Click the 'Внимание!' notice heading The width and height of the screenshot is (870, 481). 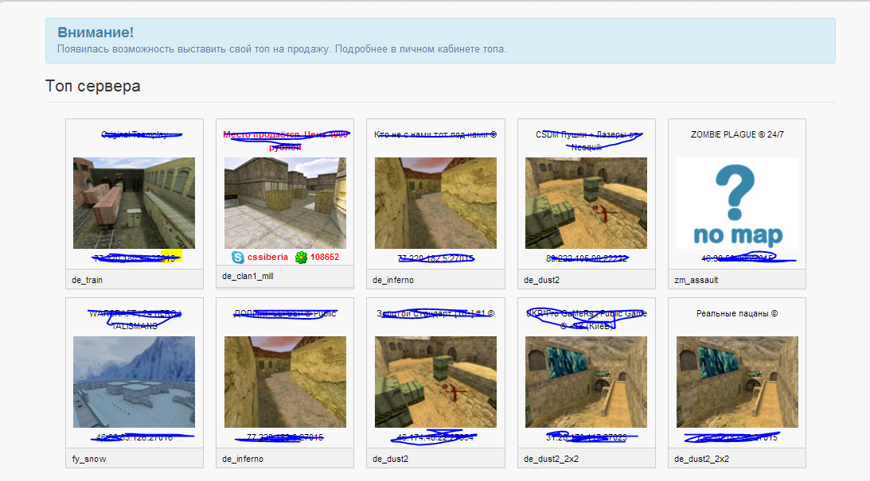(96, 32)
